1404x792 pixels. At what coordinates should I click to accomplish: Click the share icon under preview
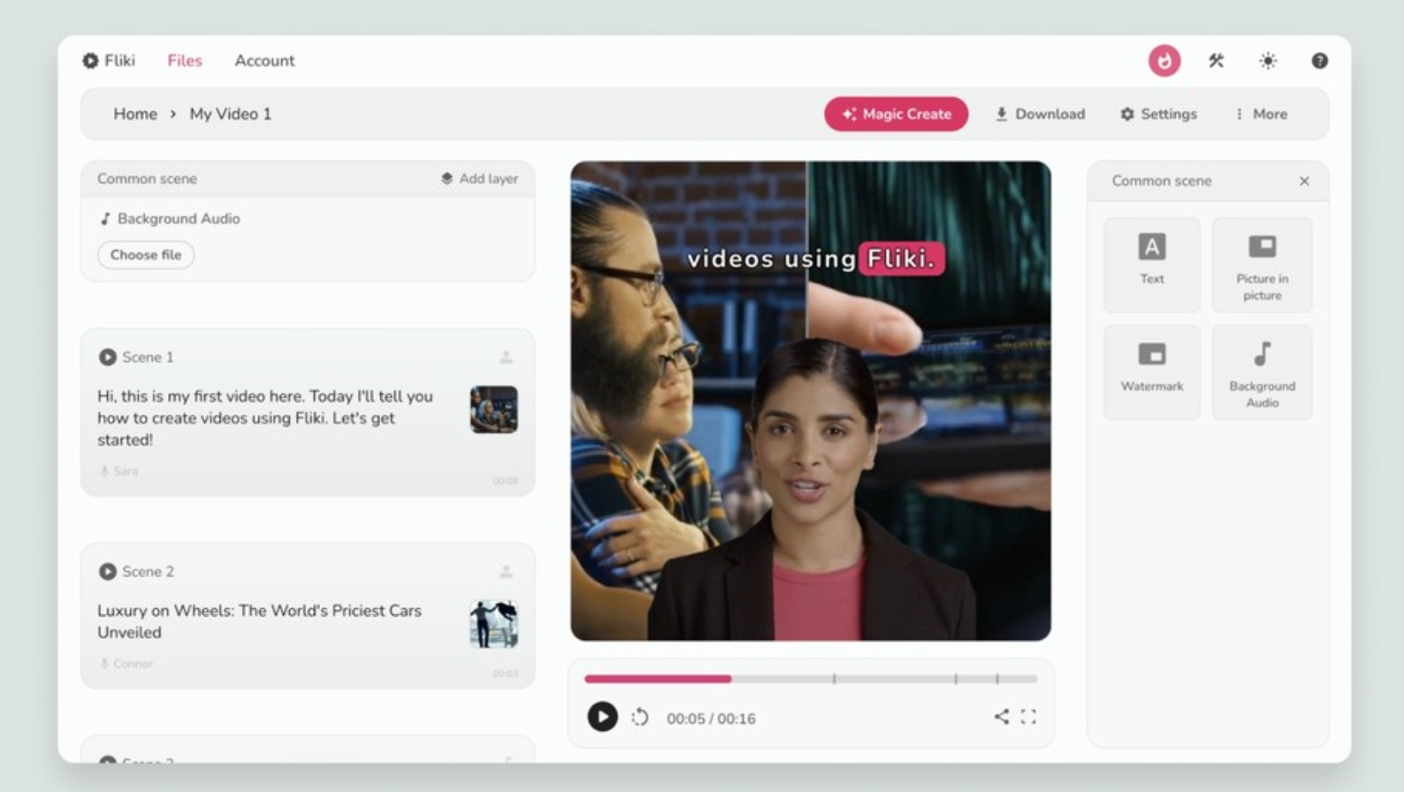(1001, 717)
